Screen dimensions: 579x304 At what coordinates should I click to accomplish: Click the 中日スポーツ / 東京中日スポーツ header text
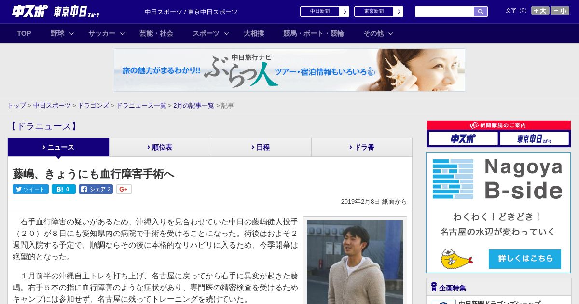tap(191, 12)
